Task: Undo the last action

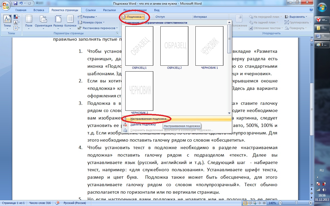Action: pyautogui.click(x=21, y=4)
